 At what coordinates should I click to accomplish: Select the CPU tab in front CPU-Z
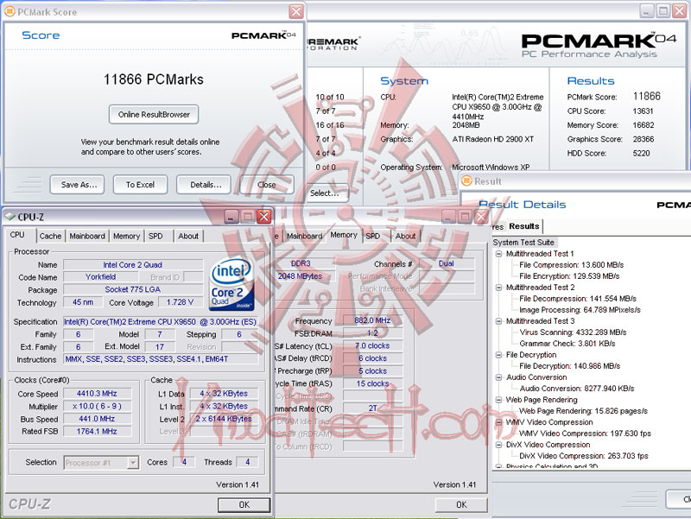tap(17, 235)
